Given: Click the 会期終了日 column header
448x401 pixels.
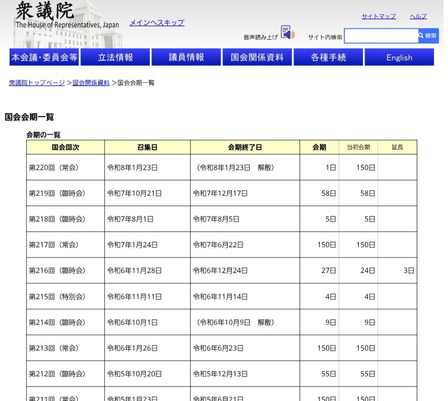Looking at the screenshot, I should pos(245,147).
